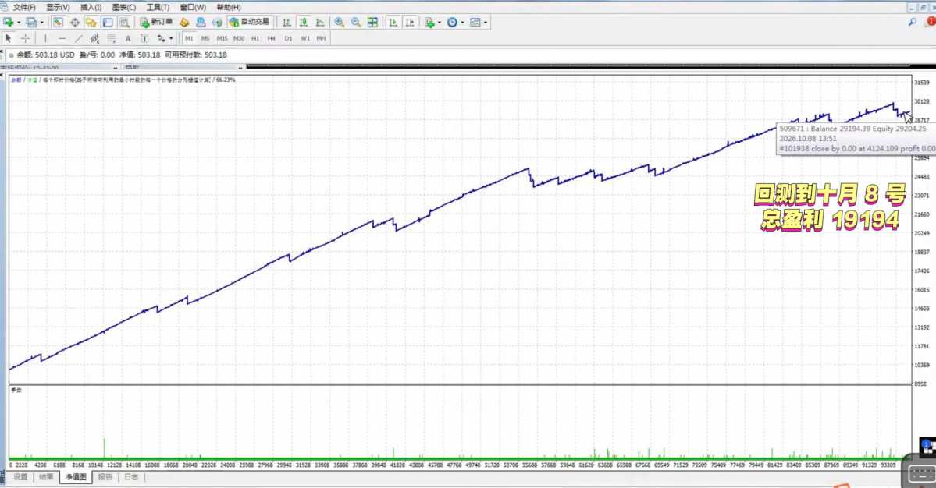Open the 文件(F) menu
Image resolution: width=936 pixels, height=488 pixels.
coord(24,7)
